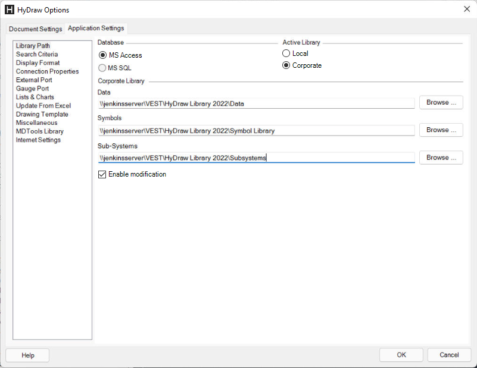Screen dimensions: 477x368
Task: Click inside the Sub-Systems path field
Action: click(256, 158)
